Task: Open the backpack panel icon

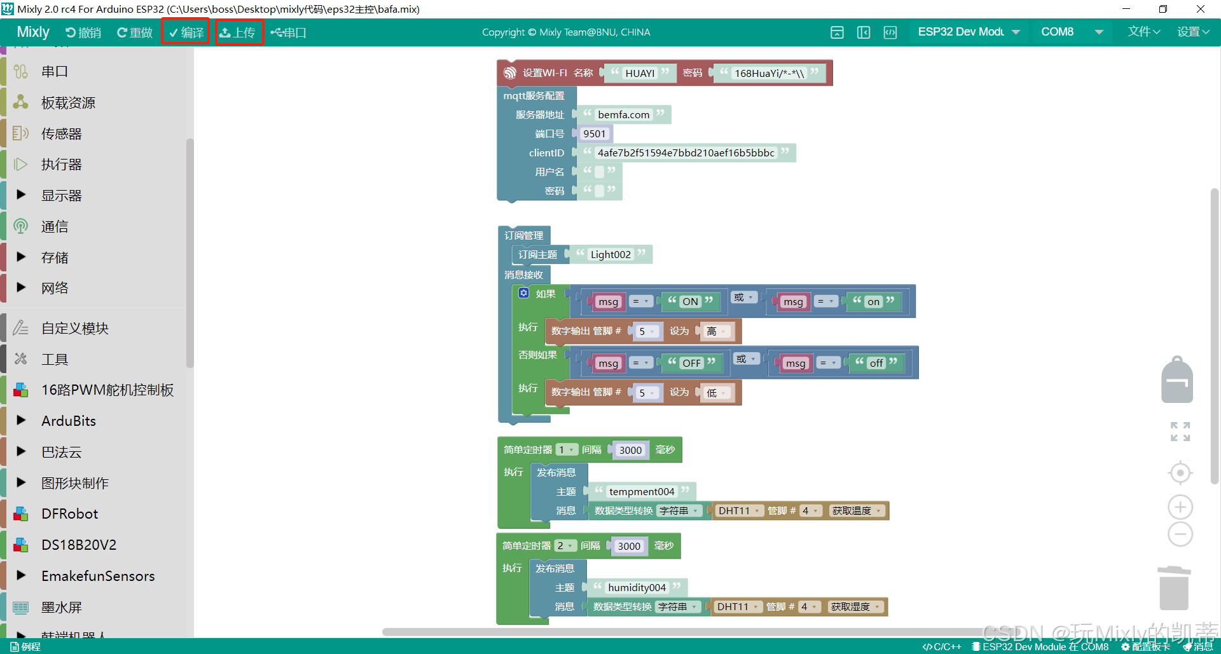Action: (x=1176, y=380)
